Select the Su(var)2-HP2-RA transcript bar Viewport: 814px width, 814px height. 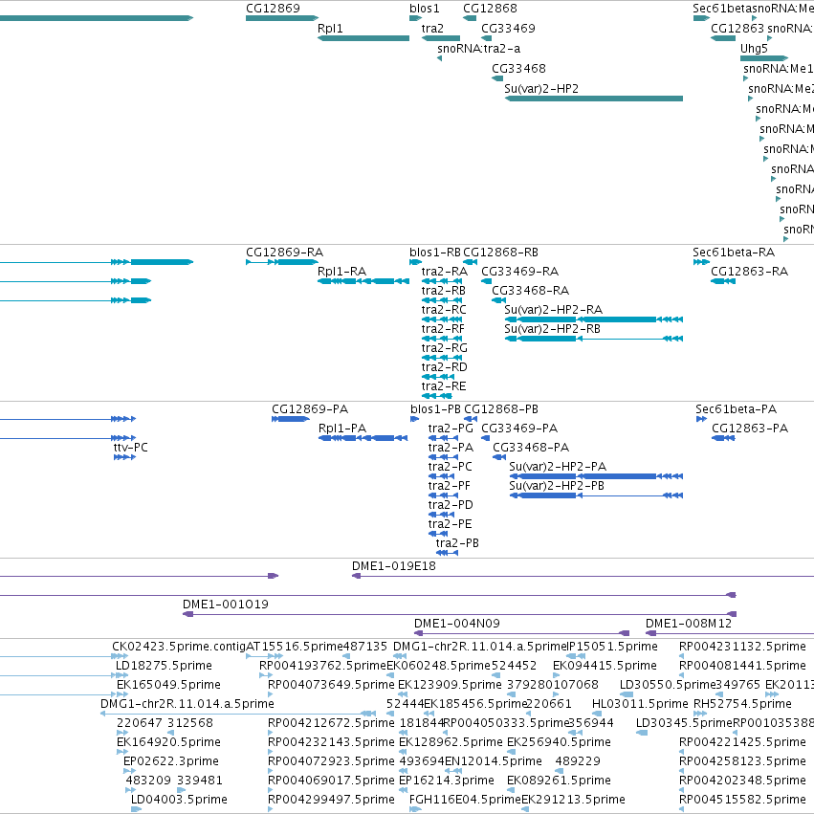tap(594, 319)
